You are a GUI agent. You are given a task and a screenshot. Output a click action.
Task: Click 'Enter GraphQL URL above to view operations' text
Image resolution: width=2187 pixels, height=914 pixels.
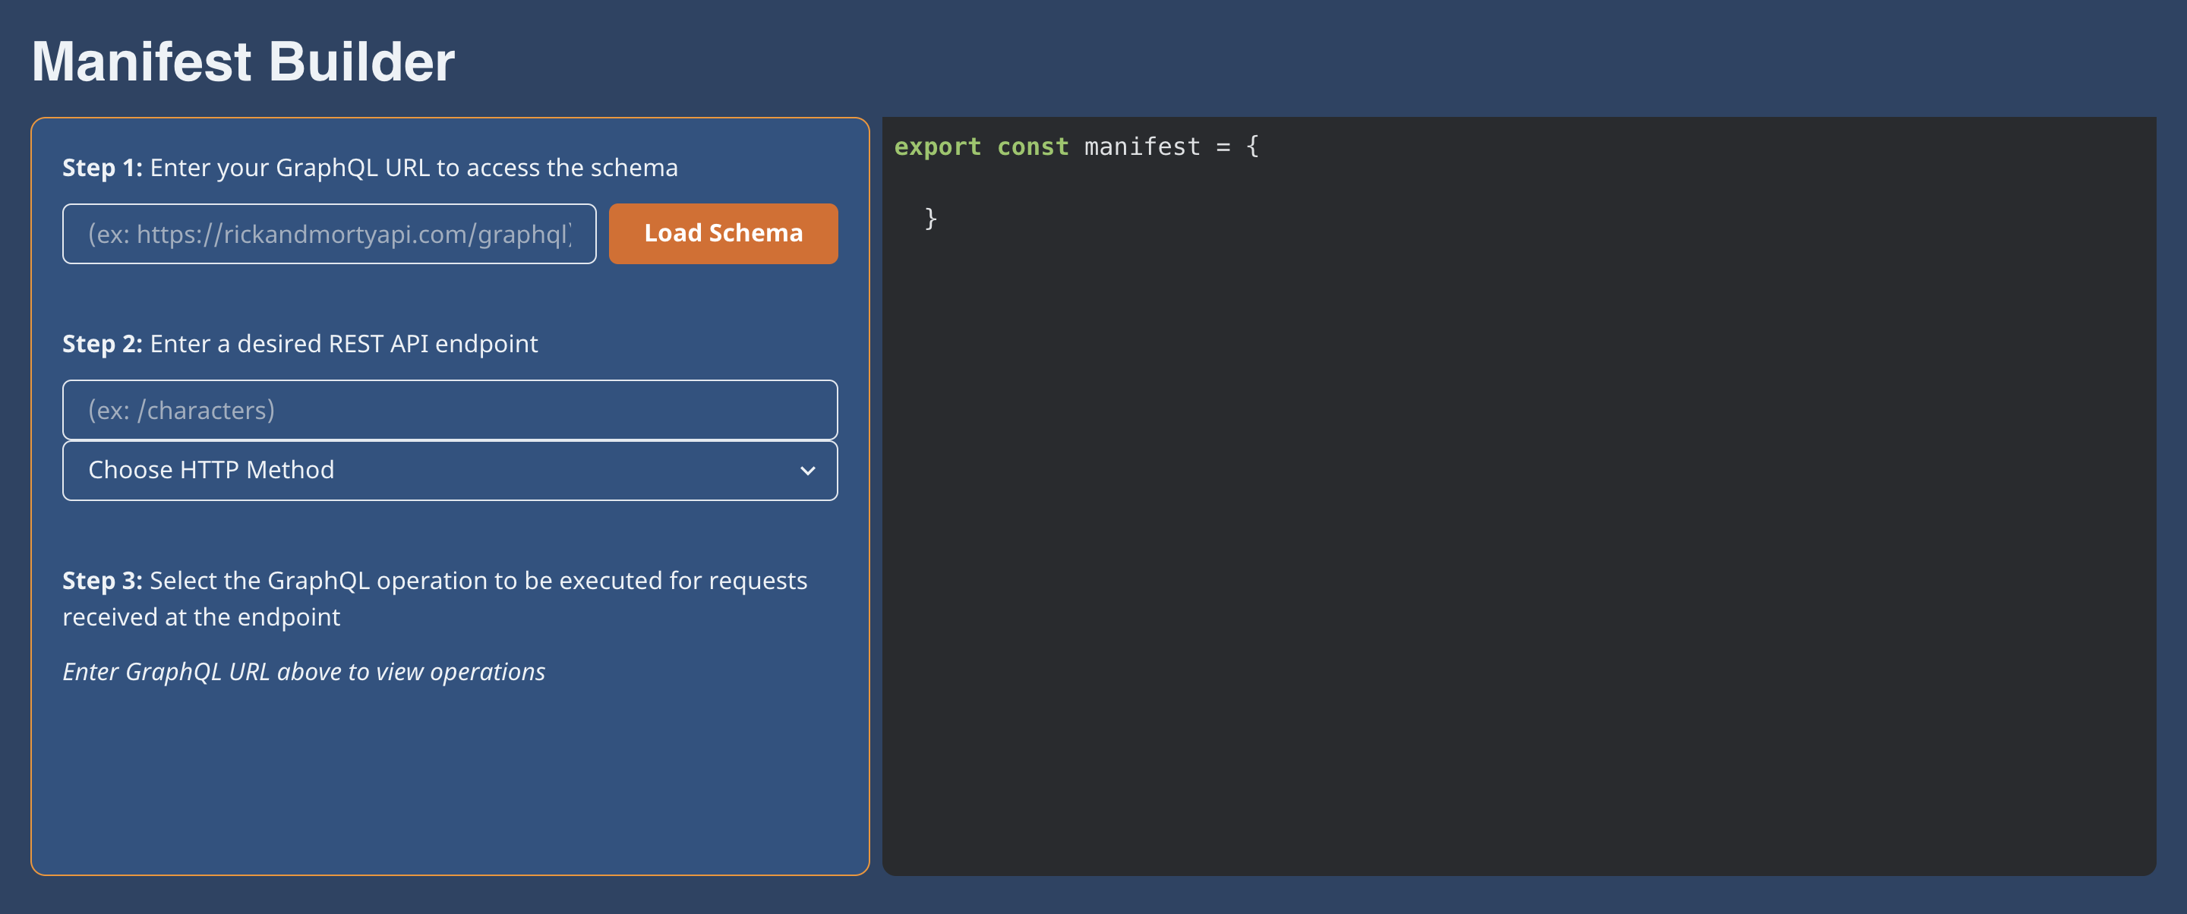[x=304, y=672]
